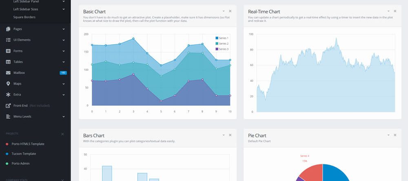Click the Pages icon in sidebar
The image size is (408, 181).
[x=9, y=29]
